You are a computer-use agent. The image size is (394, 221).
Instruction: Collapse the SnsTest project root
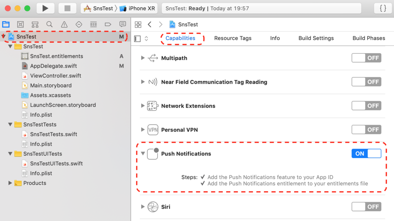3,37
